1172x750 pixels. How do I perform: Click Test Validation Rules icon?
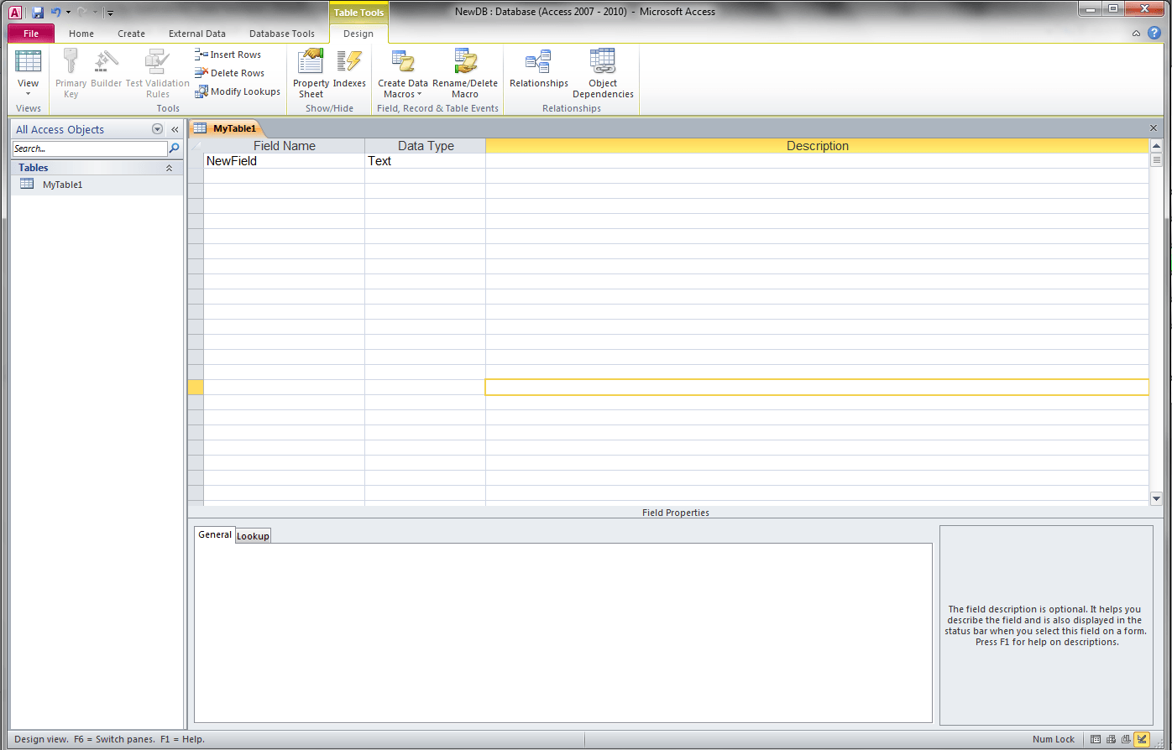pos(157,62)
